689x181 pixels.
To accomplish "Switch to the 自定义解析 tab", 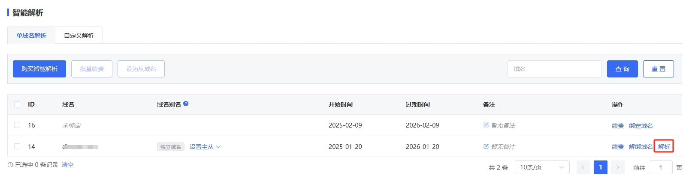I will point(79,36).
